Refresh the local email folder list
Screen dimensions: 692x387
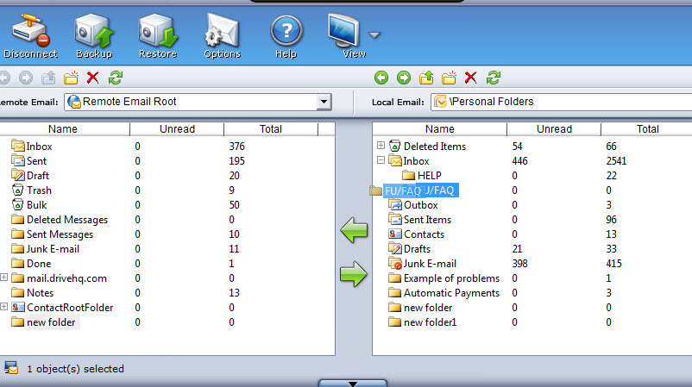pos(494,78)
